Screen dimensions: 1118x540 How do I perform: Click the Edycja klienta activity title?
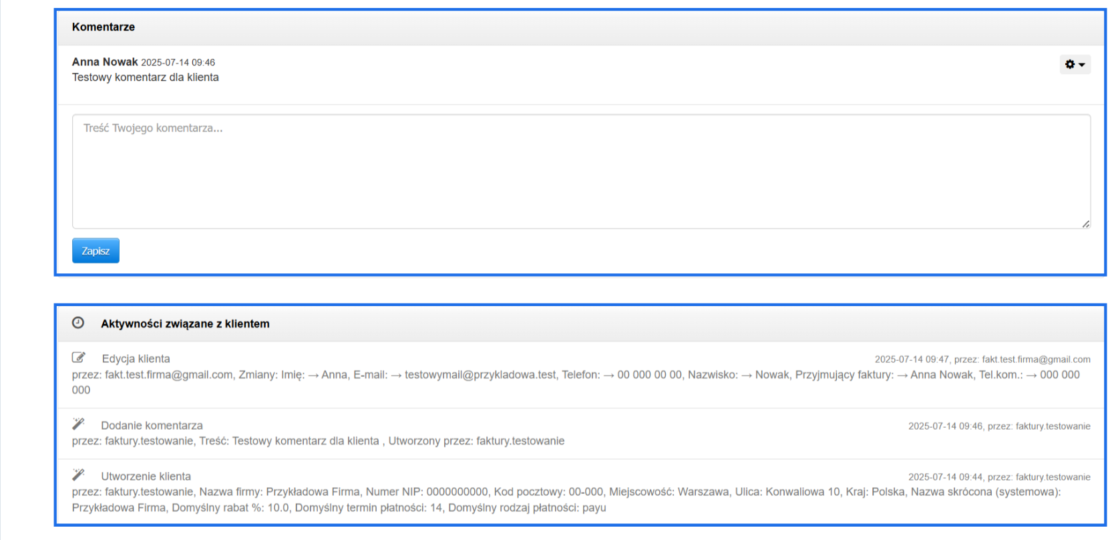pyautogui.click(x=136, y=359)
